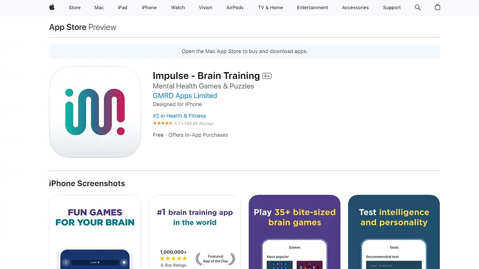This screenshot has height=269, width=479.
Task: Open the Store menu
Action: point(75,8)
